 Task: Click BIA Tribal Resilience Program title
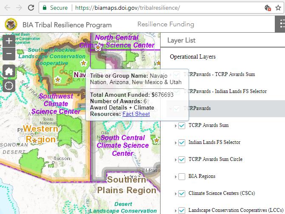click(67, 25)
